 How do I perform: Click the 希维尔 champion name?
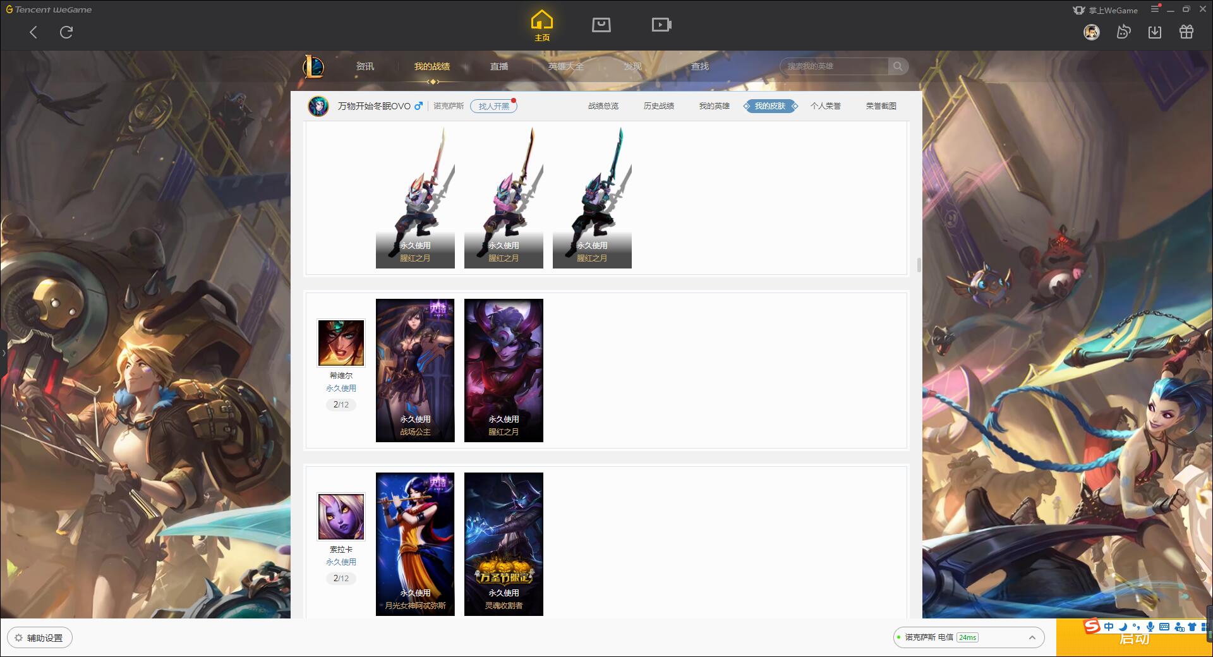341,375
